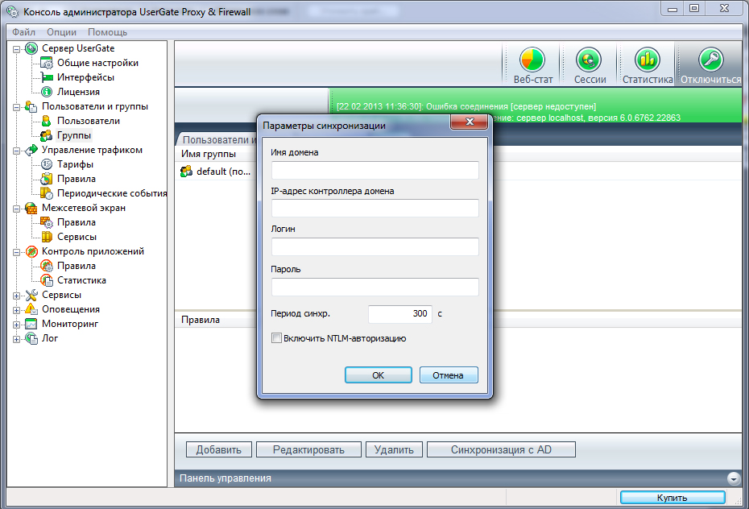Close the Параметры синхронизации dialog
This screenshot has width=749, height=509.
point(469,122)
